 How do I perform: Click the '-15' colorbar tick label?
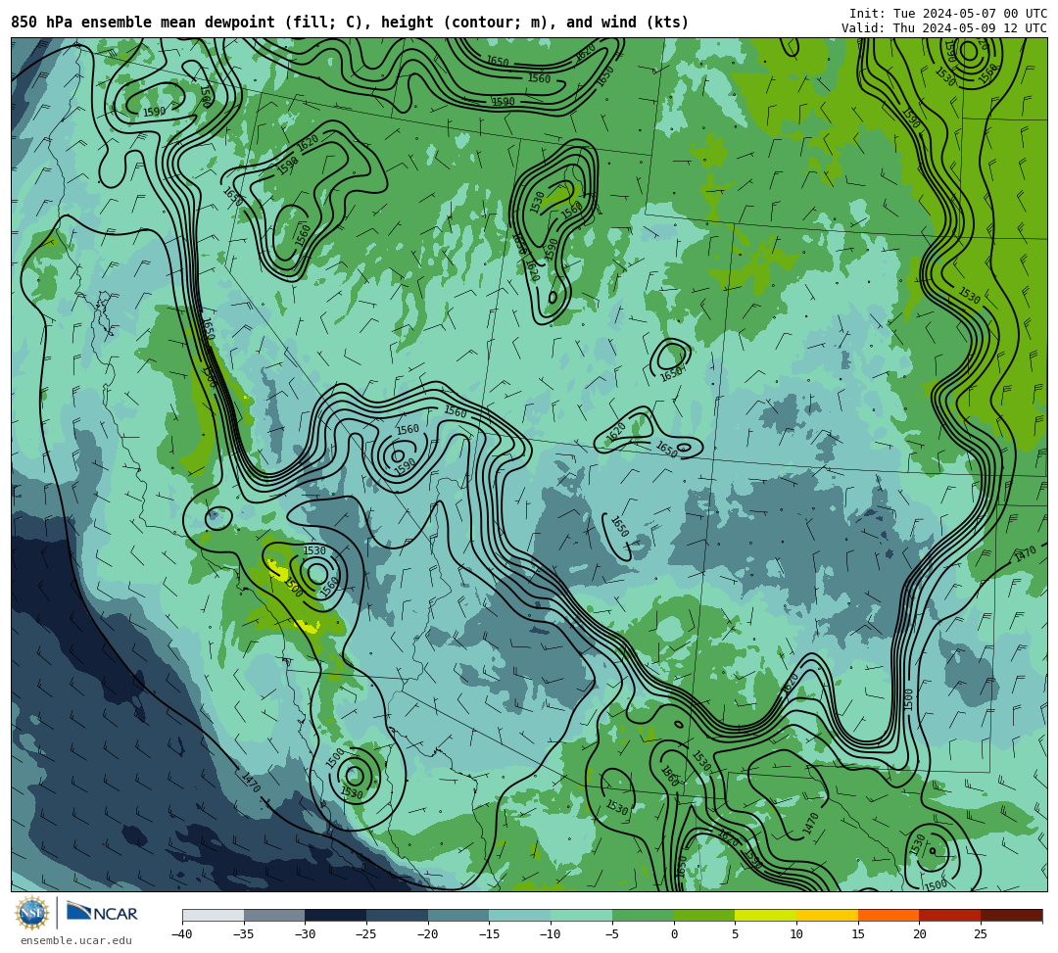pyautogui.click(x=489, y=934)
